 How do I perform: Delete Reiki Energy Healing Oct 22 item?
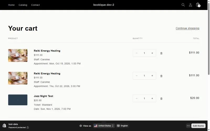(161, 76)
